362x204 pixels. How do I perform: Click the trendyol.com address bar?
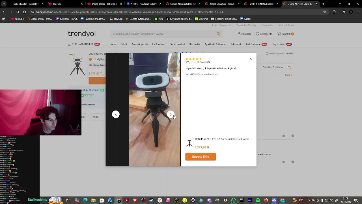pos(175,12)
